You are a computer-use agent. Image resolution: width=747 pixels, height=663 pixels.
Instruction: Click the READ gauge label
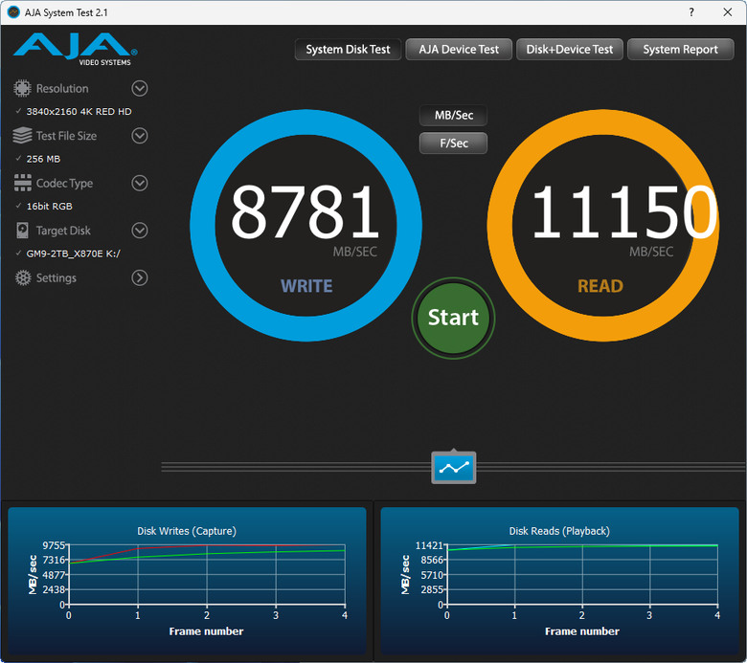(600, 286)
